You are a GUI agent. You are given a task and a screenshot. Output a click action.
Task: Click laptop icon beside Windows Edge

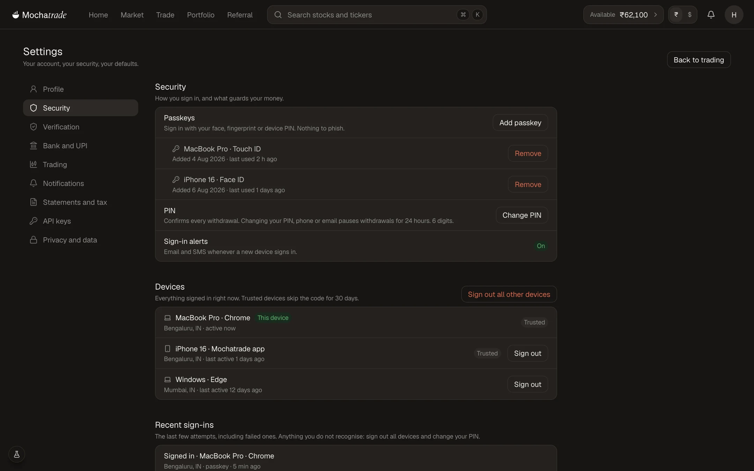click(168, 380)
